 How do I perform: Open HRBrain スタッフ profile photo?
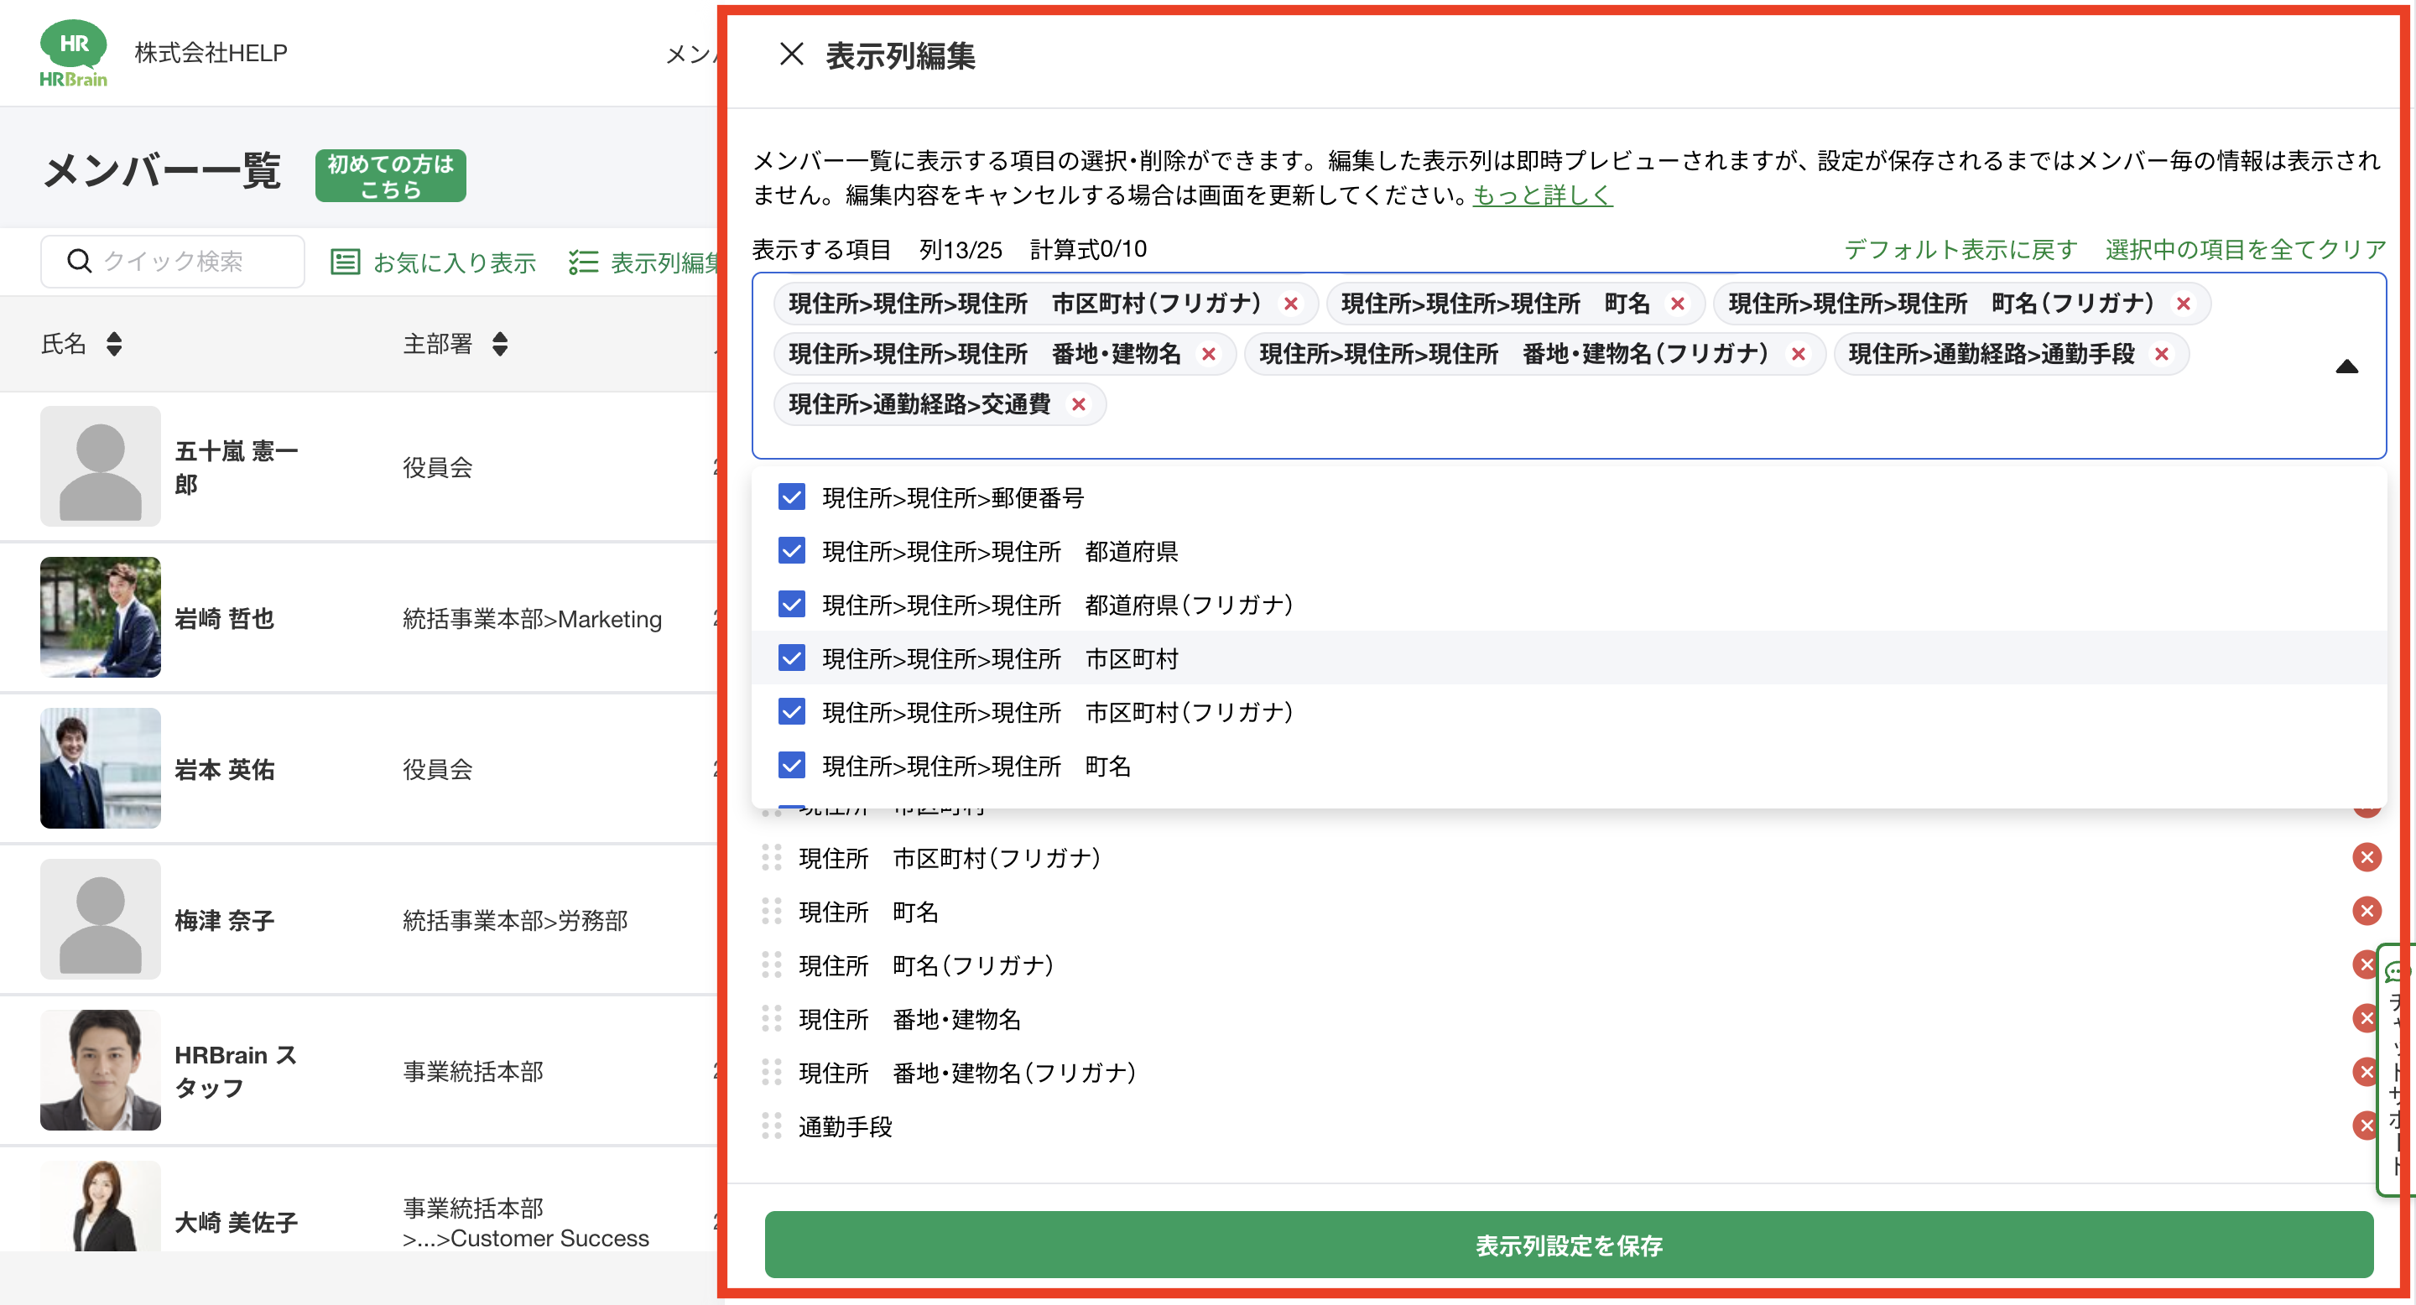(x=101, y=1069)
